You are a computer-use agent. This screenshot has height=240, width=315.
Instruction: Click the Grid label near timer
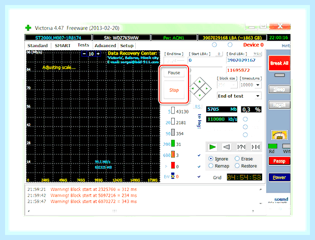pos(217,177)
